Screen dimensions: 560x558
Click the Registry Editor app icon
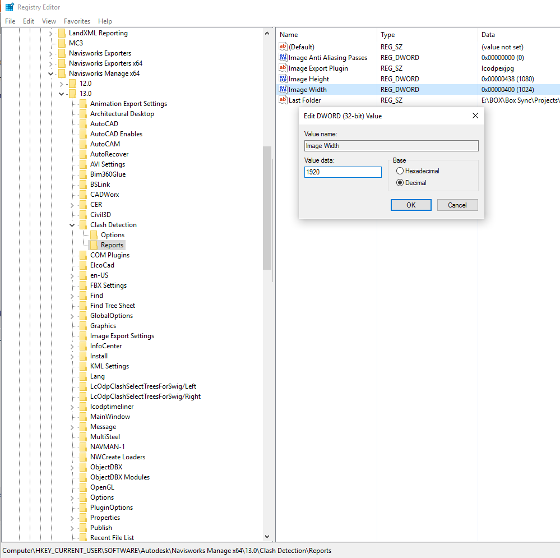click(x=10, y=7)
